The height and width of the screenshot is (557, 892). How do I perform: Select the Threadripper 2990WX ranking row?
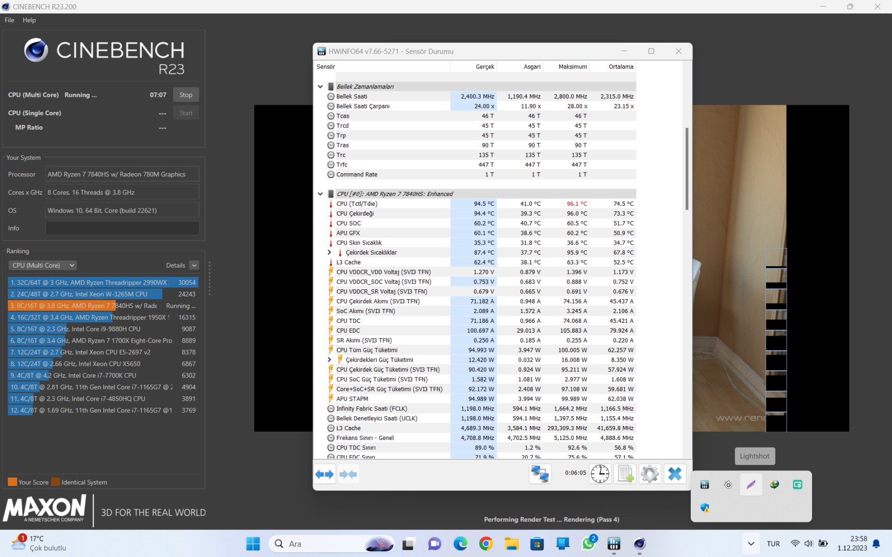[103, 283]
